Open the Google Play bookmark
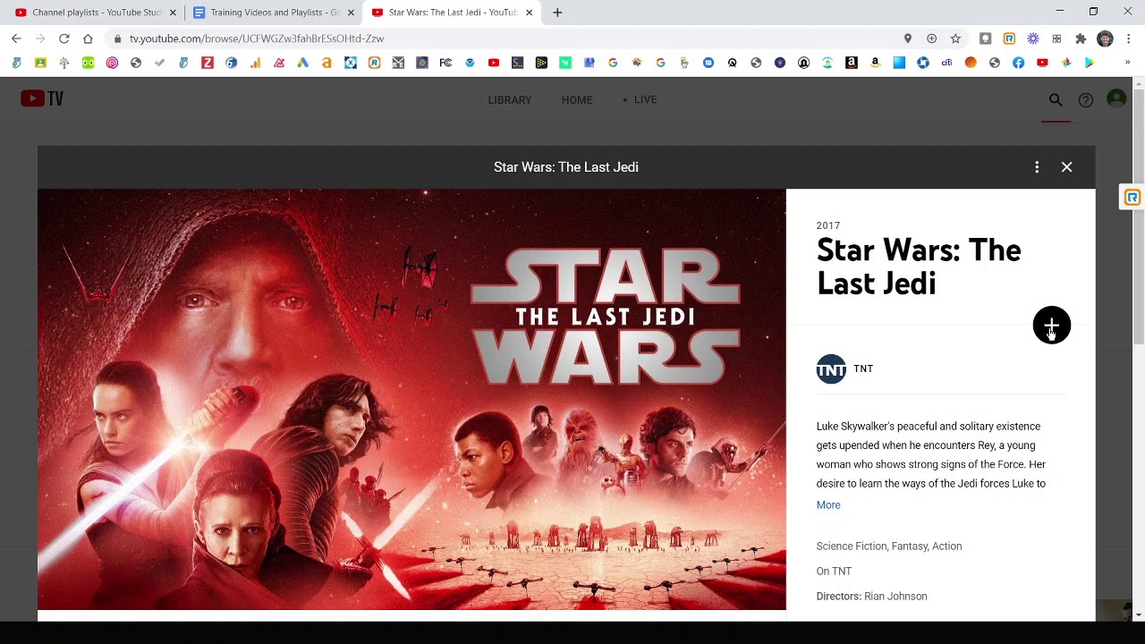The height and width of the screenshot is (644, 1145). point(1090,63)
